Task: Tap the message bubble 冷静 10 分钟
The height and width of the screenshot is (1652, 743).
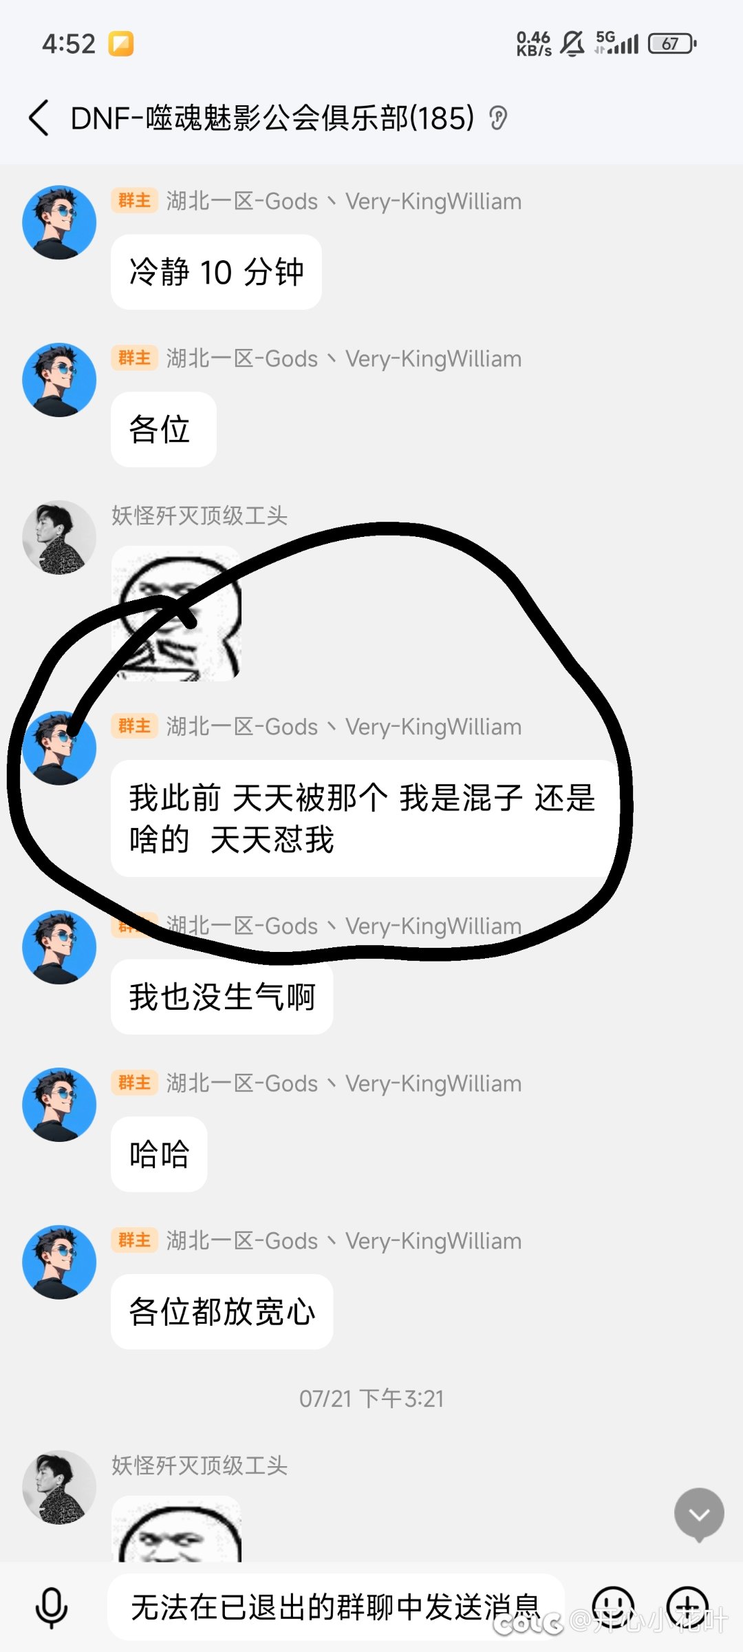Action: [x=216, y=272]
